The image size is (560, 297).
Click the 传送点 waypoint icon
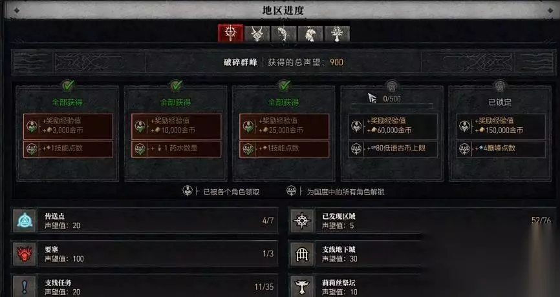pyautogui.click(x=25, y=221)
